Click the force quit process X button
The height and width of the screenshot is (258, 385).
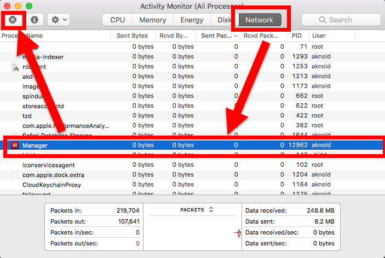coord(13,20)
